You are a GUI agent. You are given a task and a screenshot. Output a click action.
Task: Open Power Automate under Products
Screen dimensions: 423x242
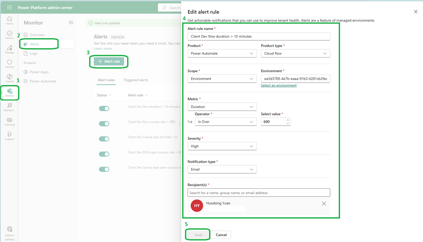point(43,81)
